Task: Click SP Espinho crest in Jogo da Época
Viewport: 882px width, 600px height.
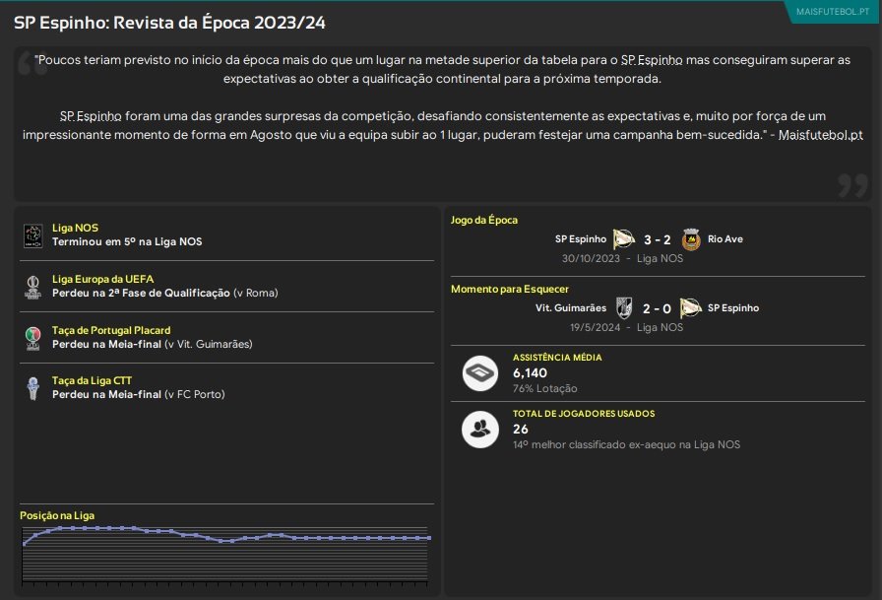Action: 624,239
